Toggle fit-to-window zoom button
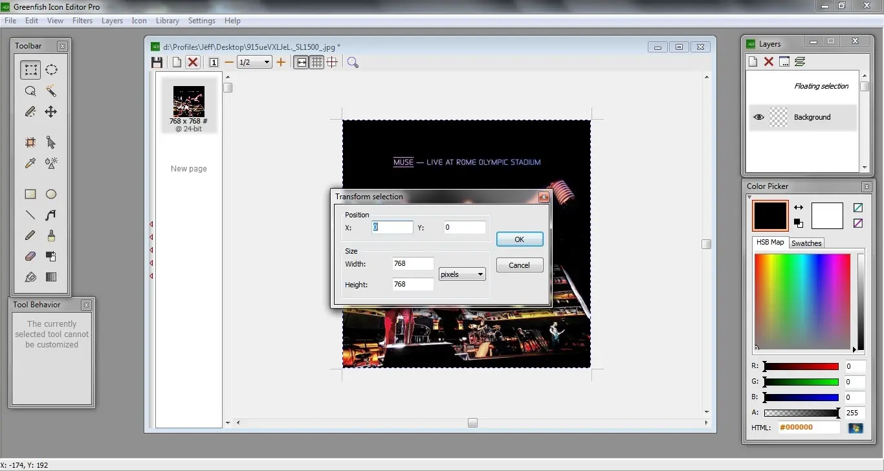 [x=301, y=62]
